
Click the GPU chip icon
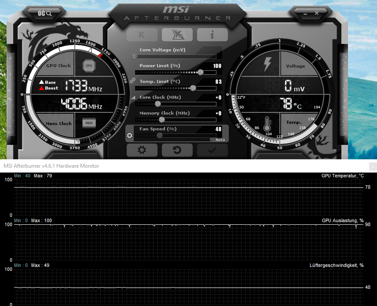point(89,65)
